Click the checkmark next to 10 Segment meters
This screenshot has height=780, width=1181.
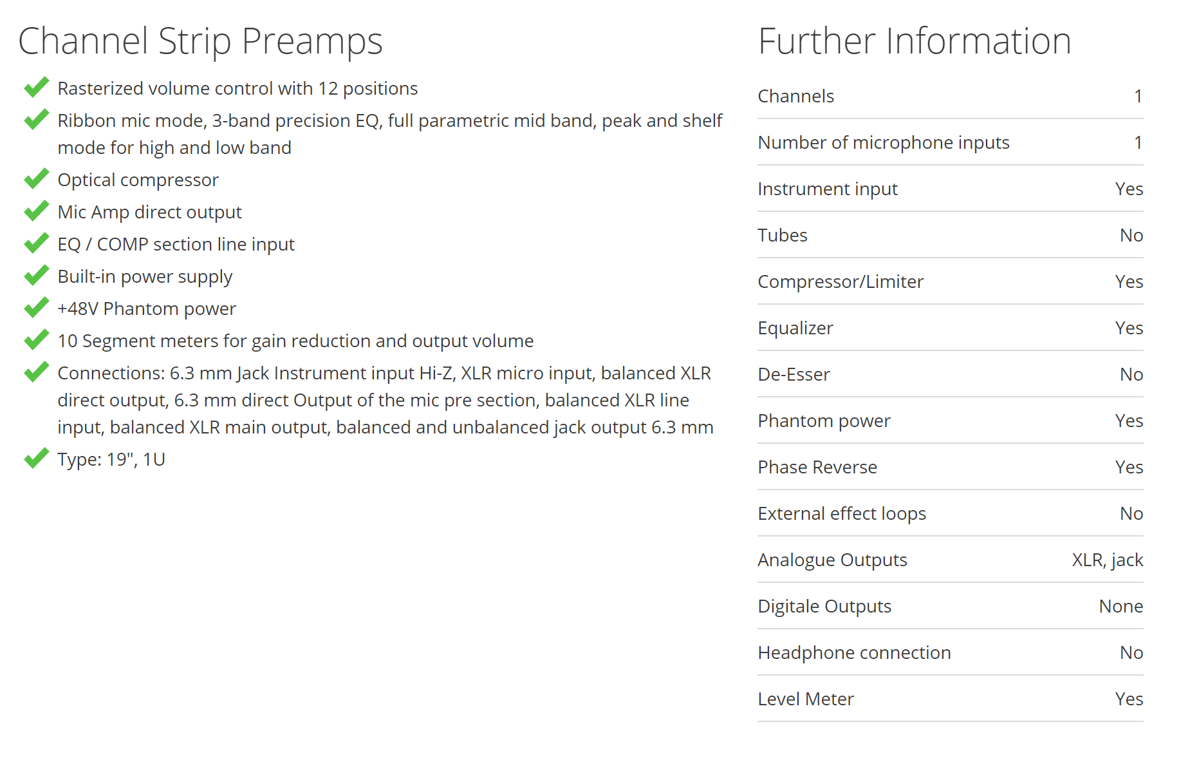[x=37, y=339]
